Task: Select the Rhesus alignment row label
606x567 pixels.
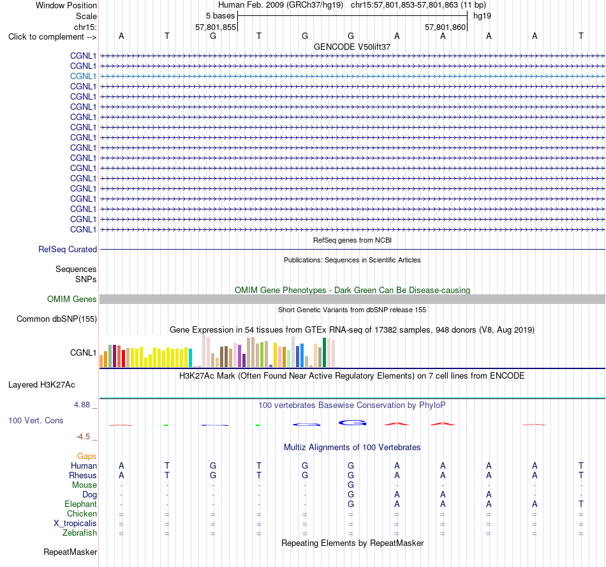Action: coord(83,475)
